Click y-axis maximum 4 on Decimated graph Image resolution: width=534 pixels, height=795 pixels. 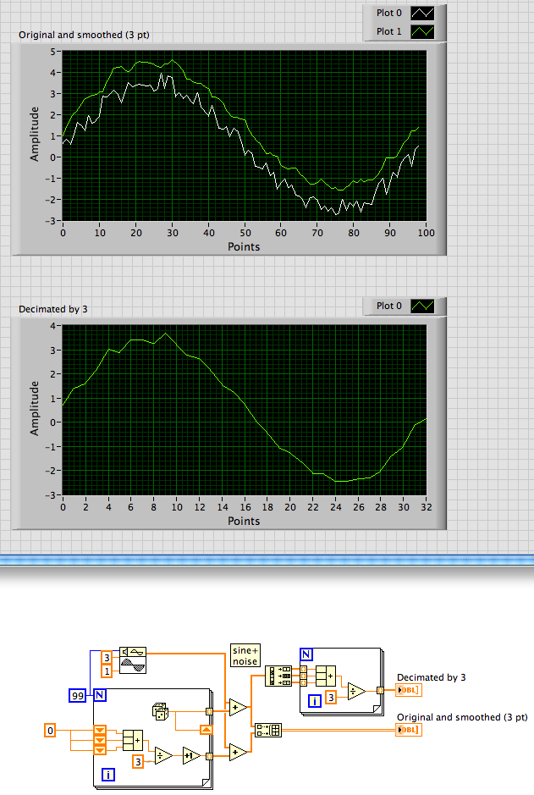(x=52, y=326)
